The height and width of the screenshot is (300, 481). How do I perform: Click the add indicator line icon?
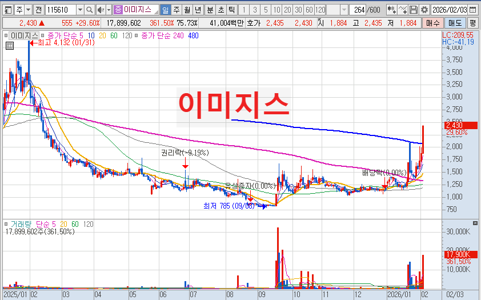click(403, 10)
